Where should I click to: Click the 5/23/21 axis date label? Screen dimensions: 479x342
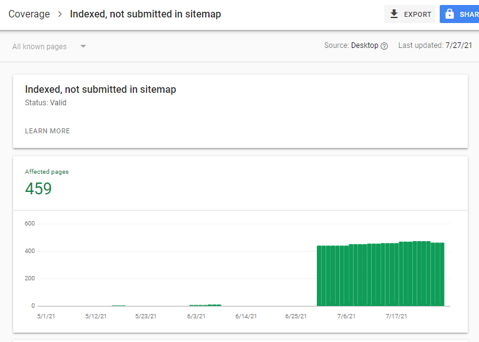click(146, 316)
